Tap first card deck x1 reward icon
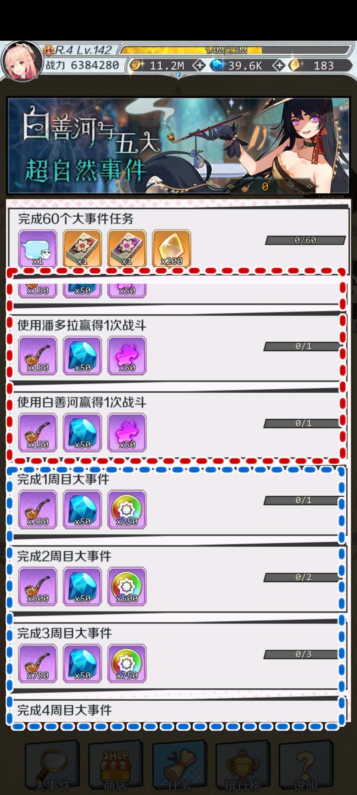 [82, 248]
